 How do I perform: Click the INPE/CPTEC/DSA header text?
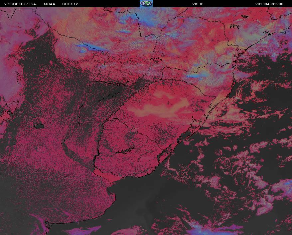tap(19, 4)
